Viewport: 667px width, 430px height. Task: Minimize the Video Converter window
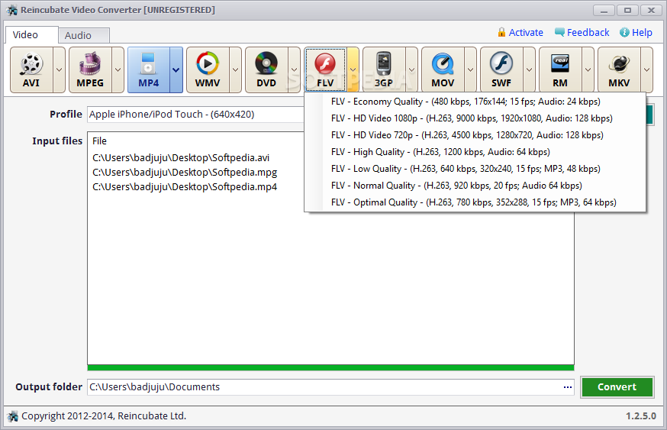click(604, 11)
